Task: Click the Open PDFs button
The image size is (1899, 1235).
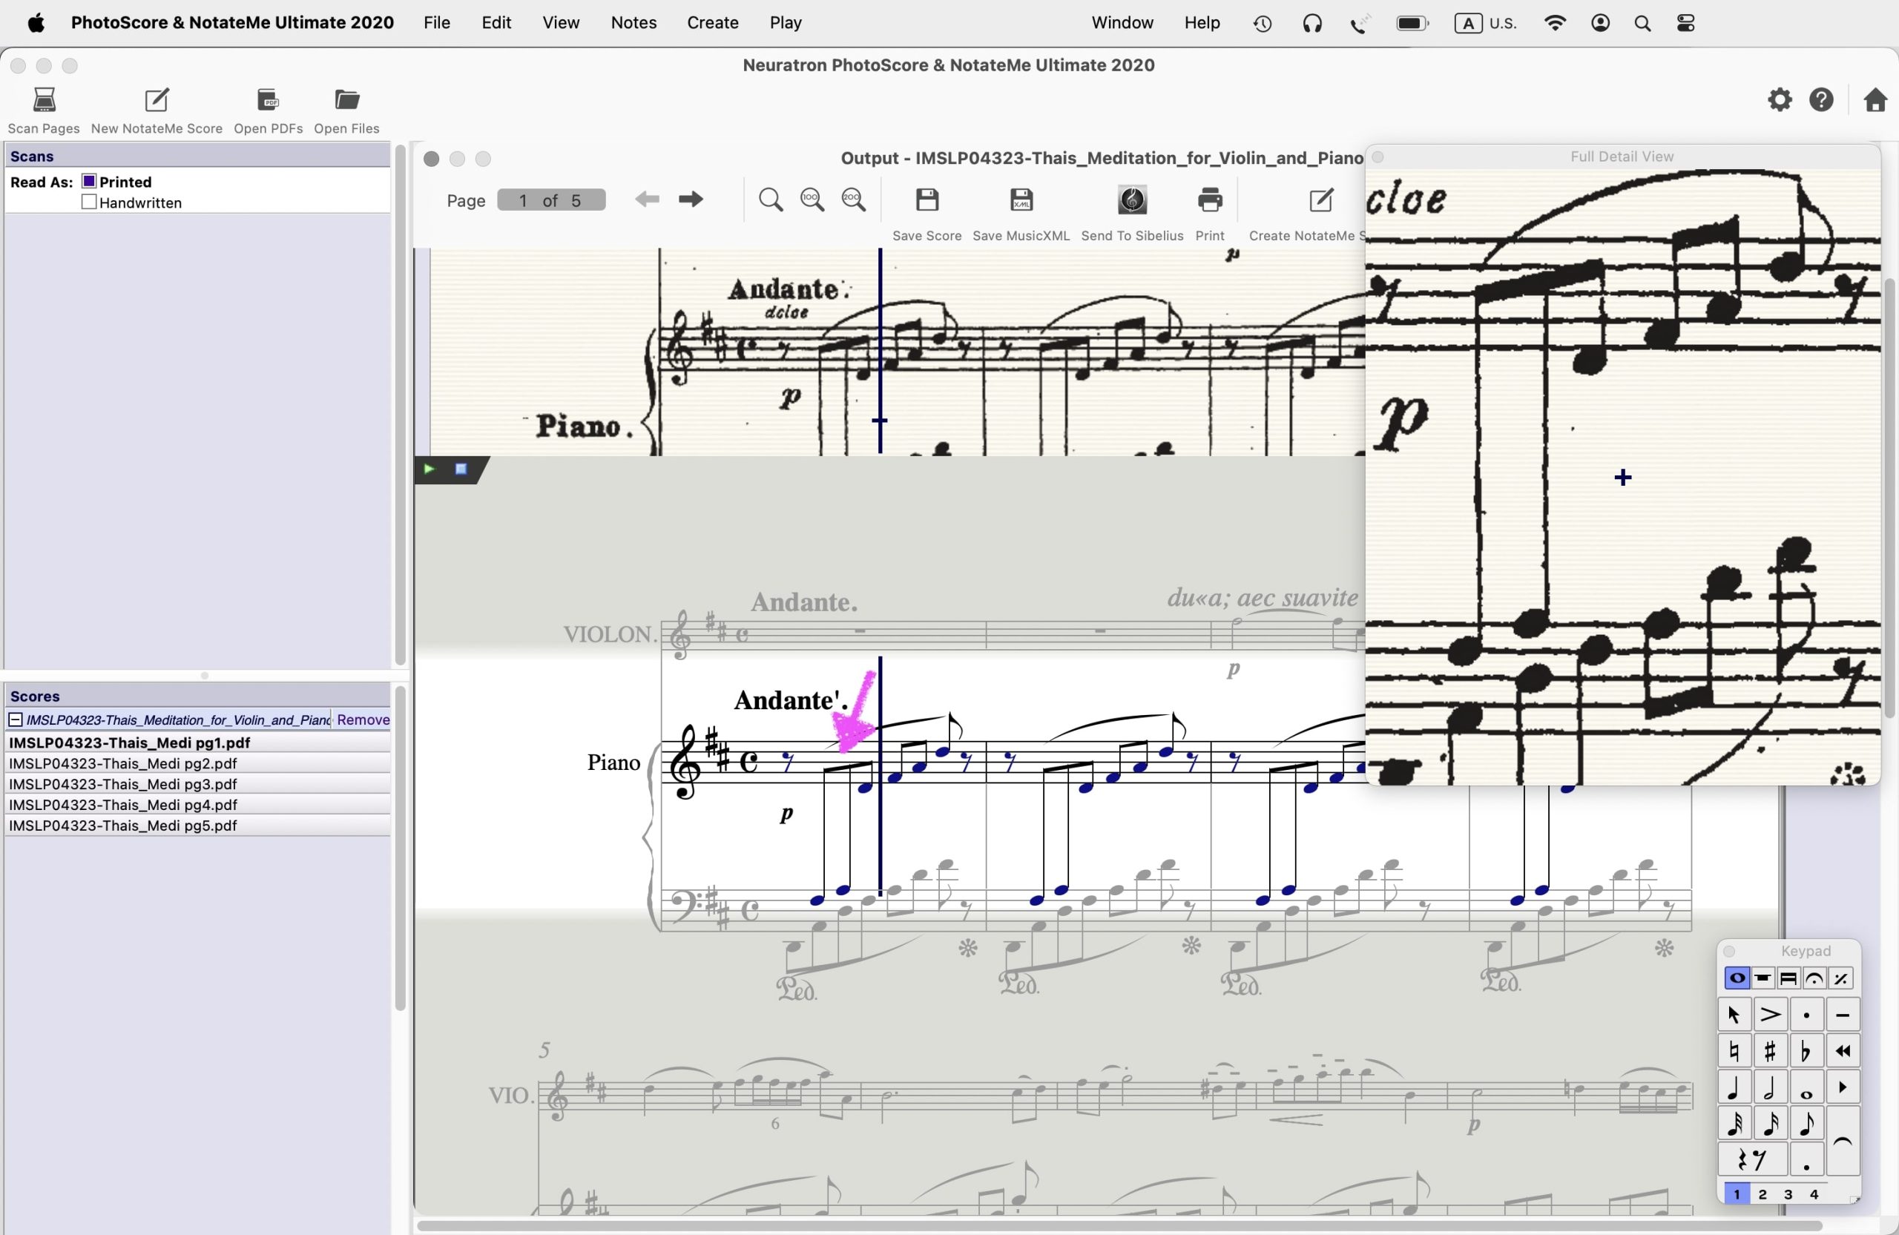Action: [x=268, y=101]
